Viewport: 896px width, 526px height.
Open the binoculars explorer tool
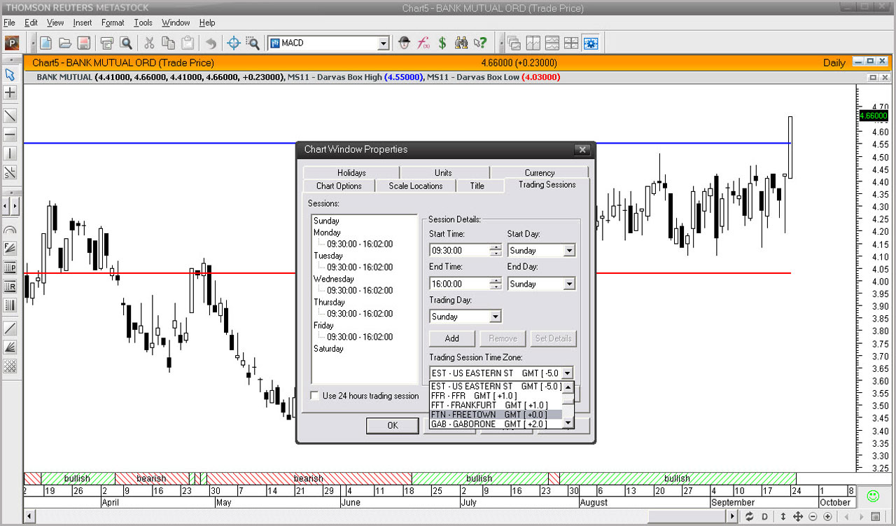[x=461, y=43]
